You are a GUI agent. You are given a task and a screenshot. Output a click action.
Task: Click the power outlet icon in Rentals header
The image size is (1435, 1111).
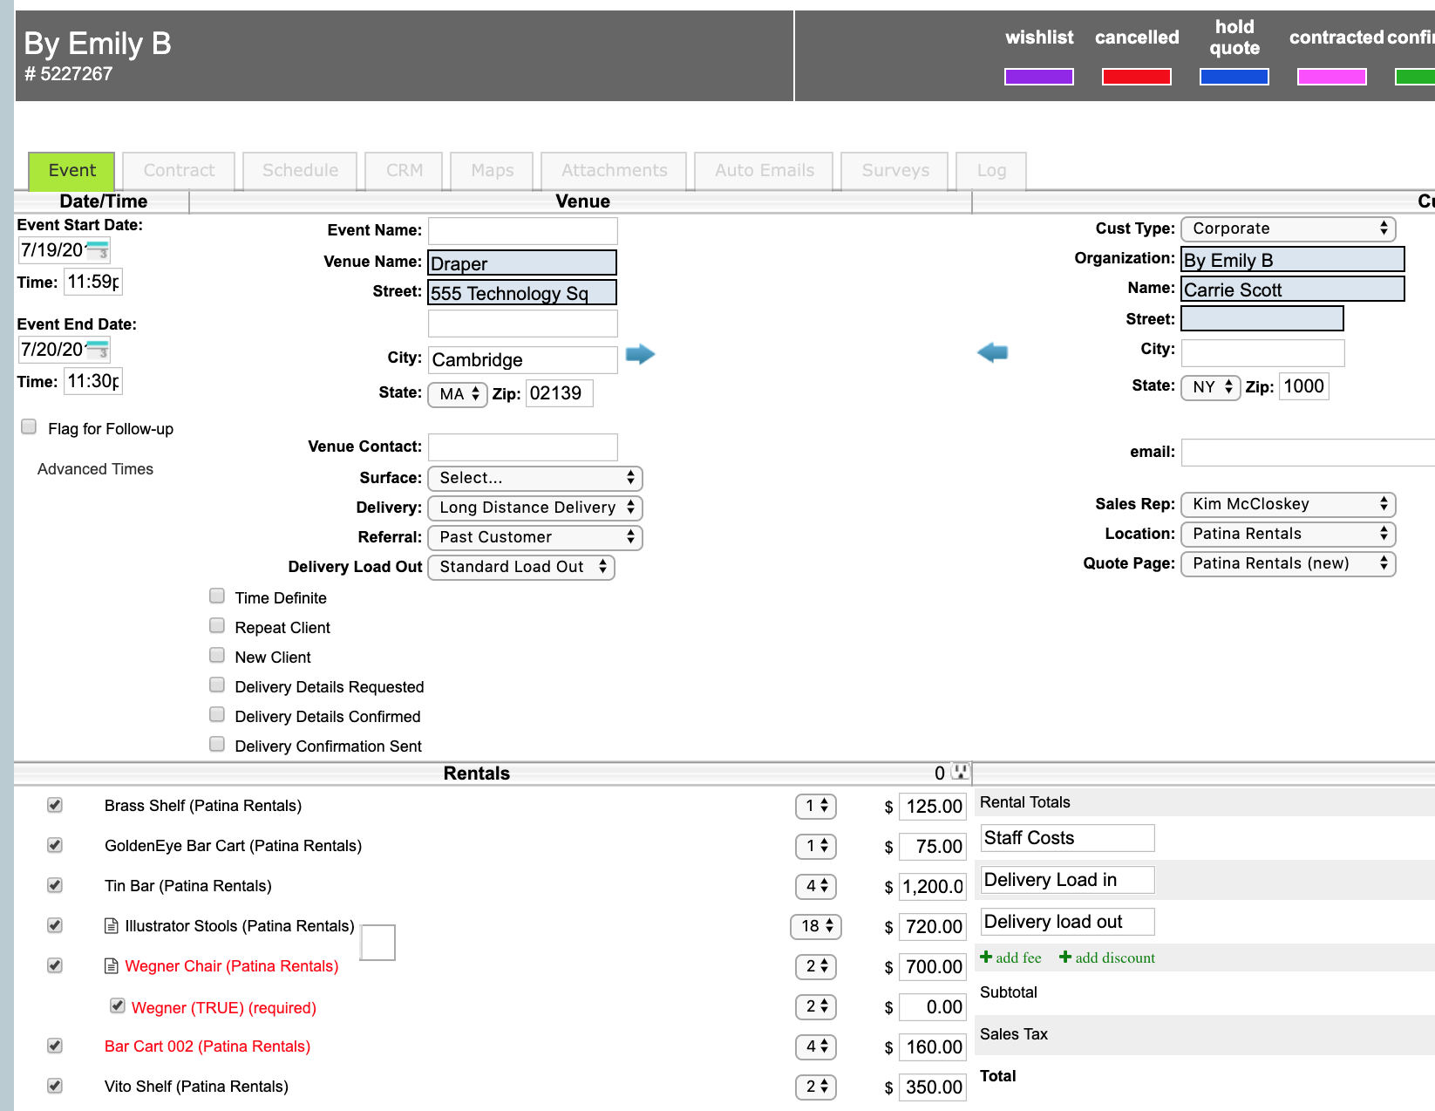pyautogui.click(x=960, y=772)
